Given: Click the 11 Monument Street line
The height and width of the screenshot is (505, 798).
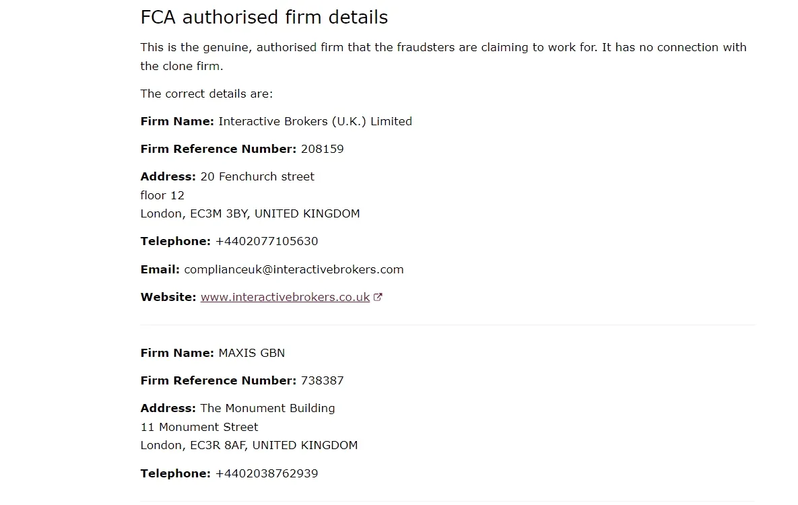Looking at the screenshot, I should point(199,427).
